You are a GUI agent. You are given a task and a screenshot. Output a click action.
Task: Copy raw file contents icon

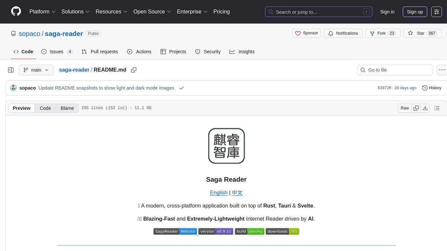point(416,108)
